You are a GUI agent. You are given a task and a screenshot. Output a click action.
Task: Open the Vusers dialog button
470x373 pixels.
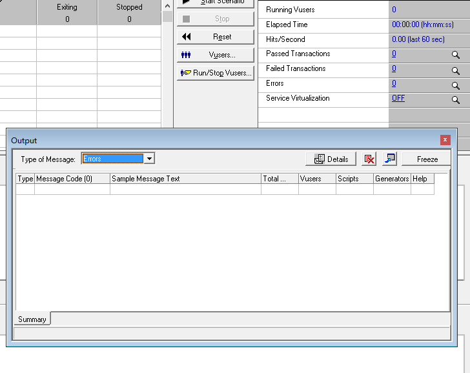point(215,55)
